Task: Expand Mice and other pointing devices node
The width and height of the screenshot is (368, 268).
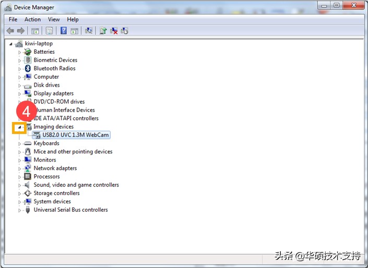Action: point(20,152)
